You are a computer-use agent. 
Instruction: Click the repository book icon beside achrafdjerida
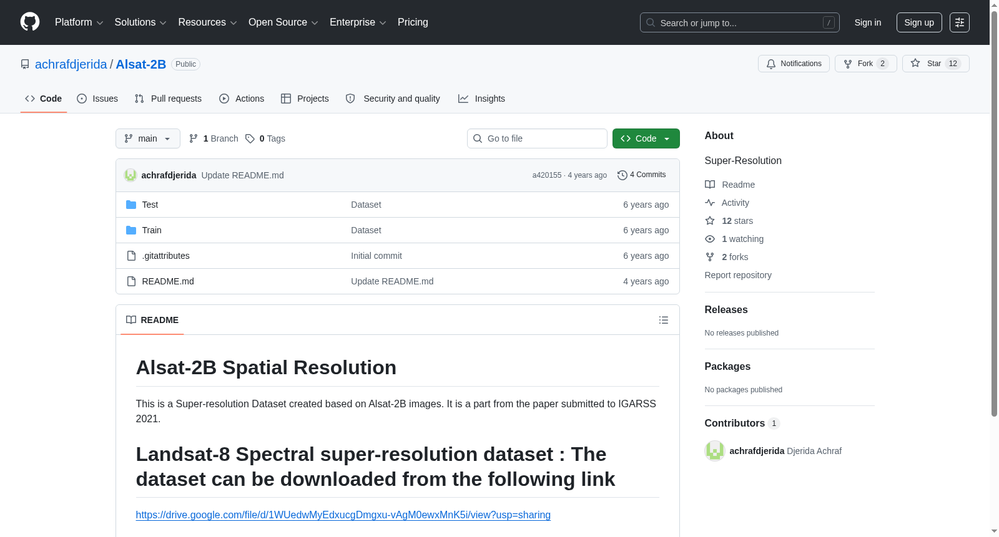tap(25, 64)
